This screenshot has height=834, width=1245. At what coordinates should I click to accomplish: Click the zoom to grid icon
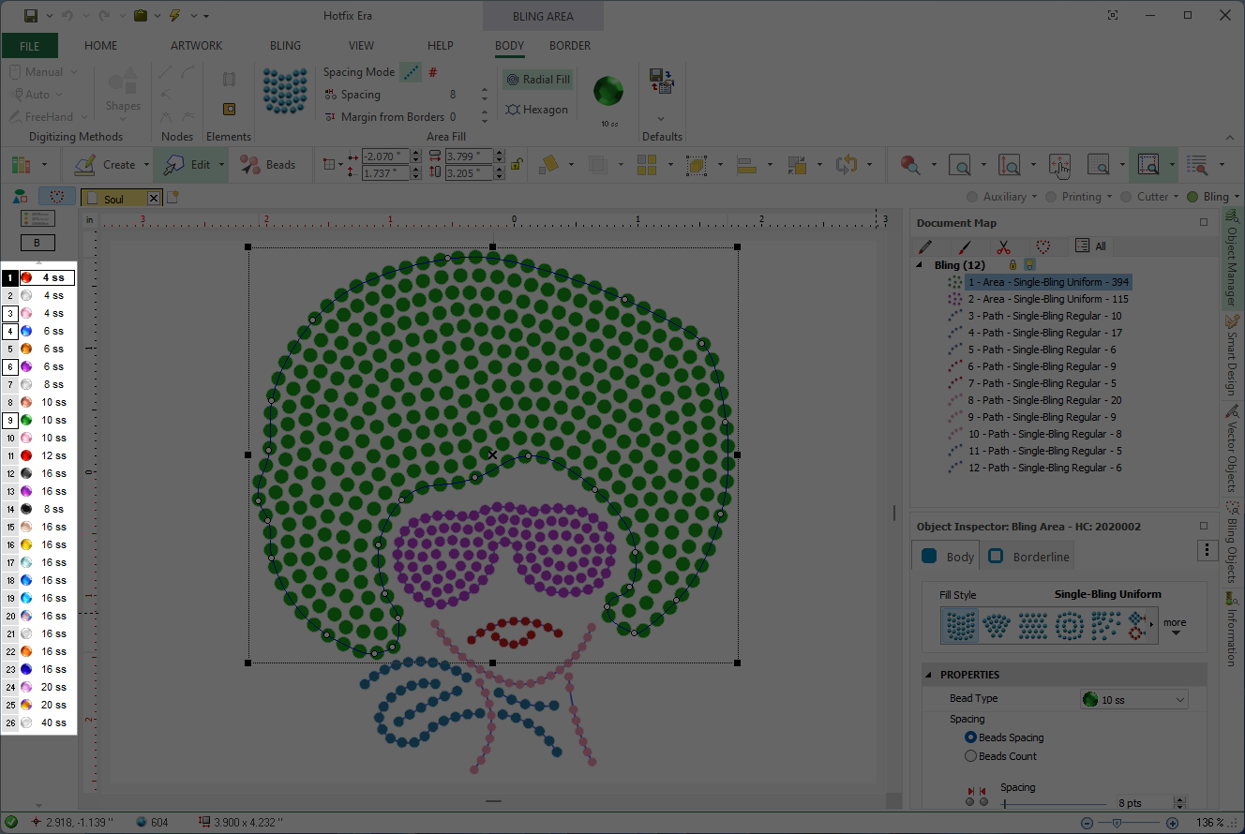pyautogui.click(x=1098, y=165)
